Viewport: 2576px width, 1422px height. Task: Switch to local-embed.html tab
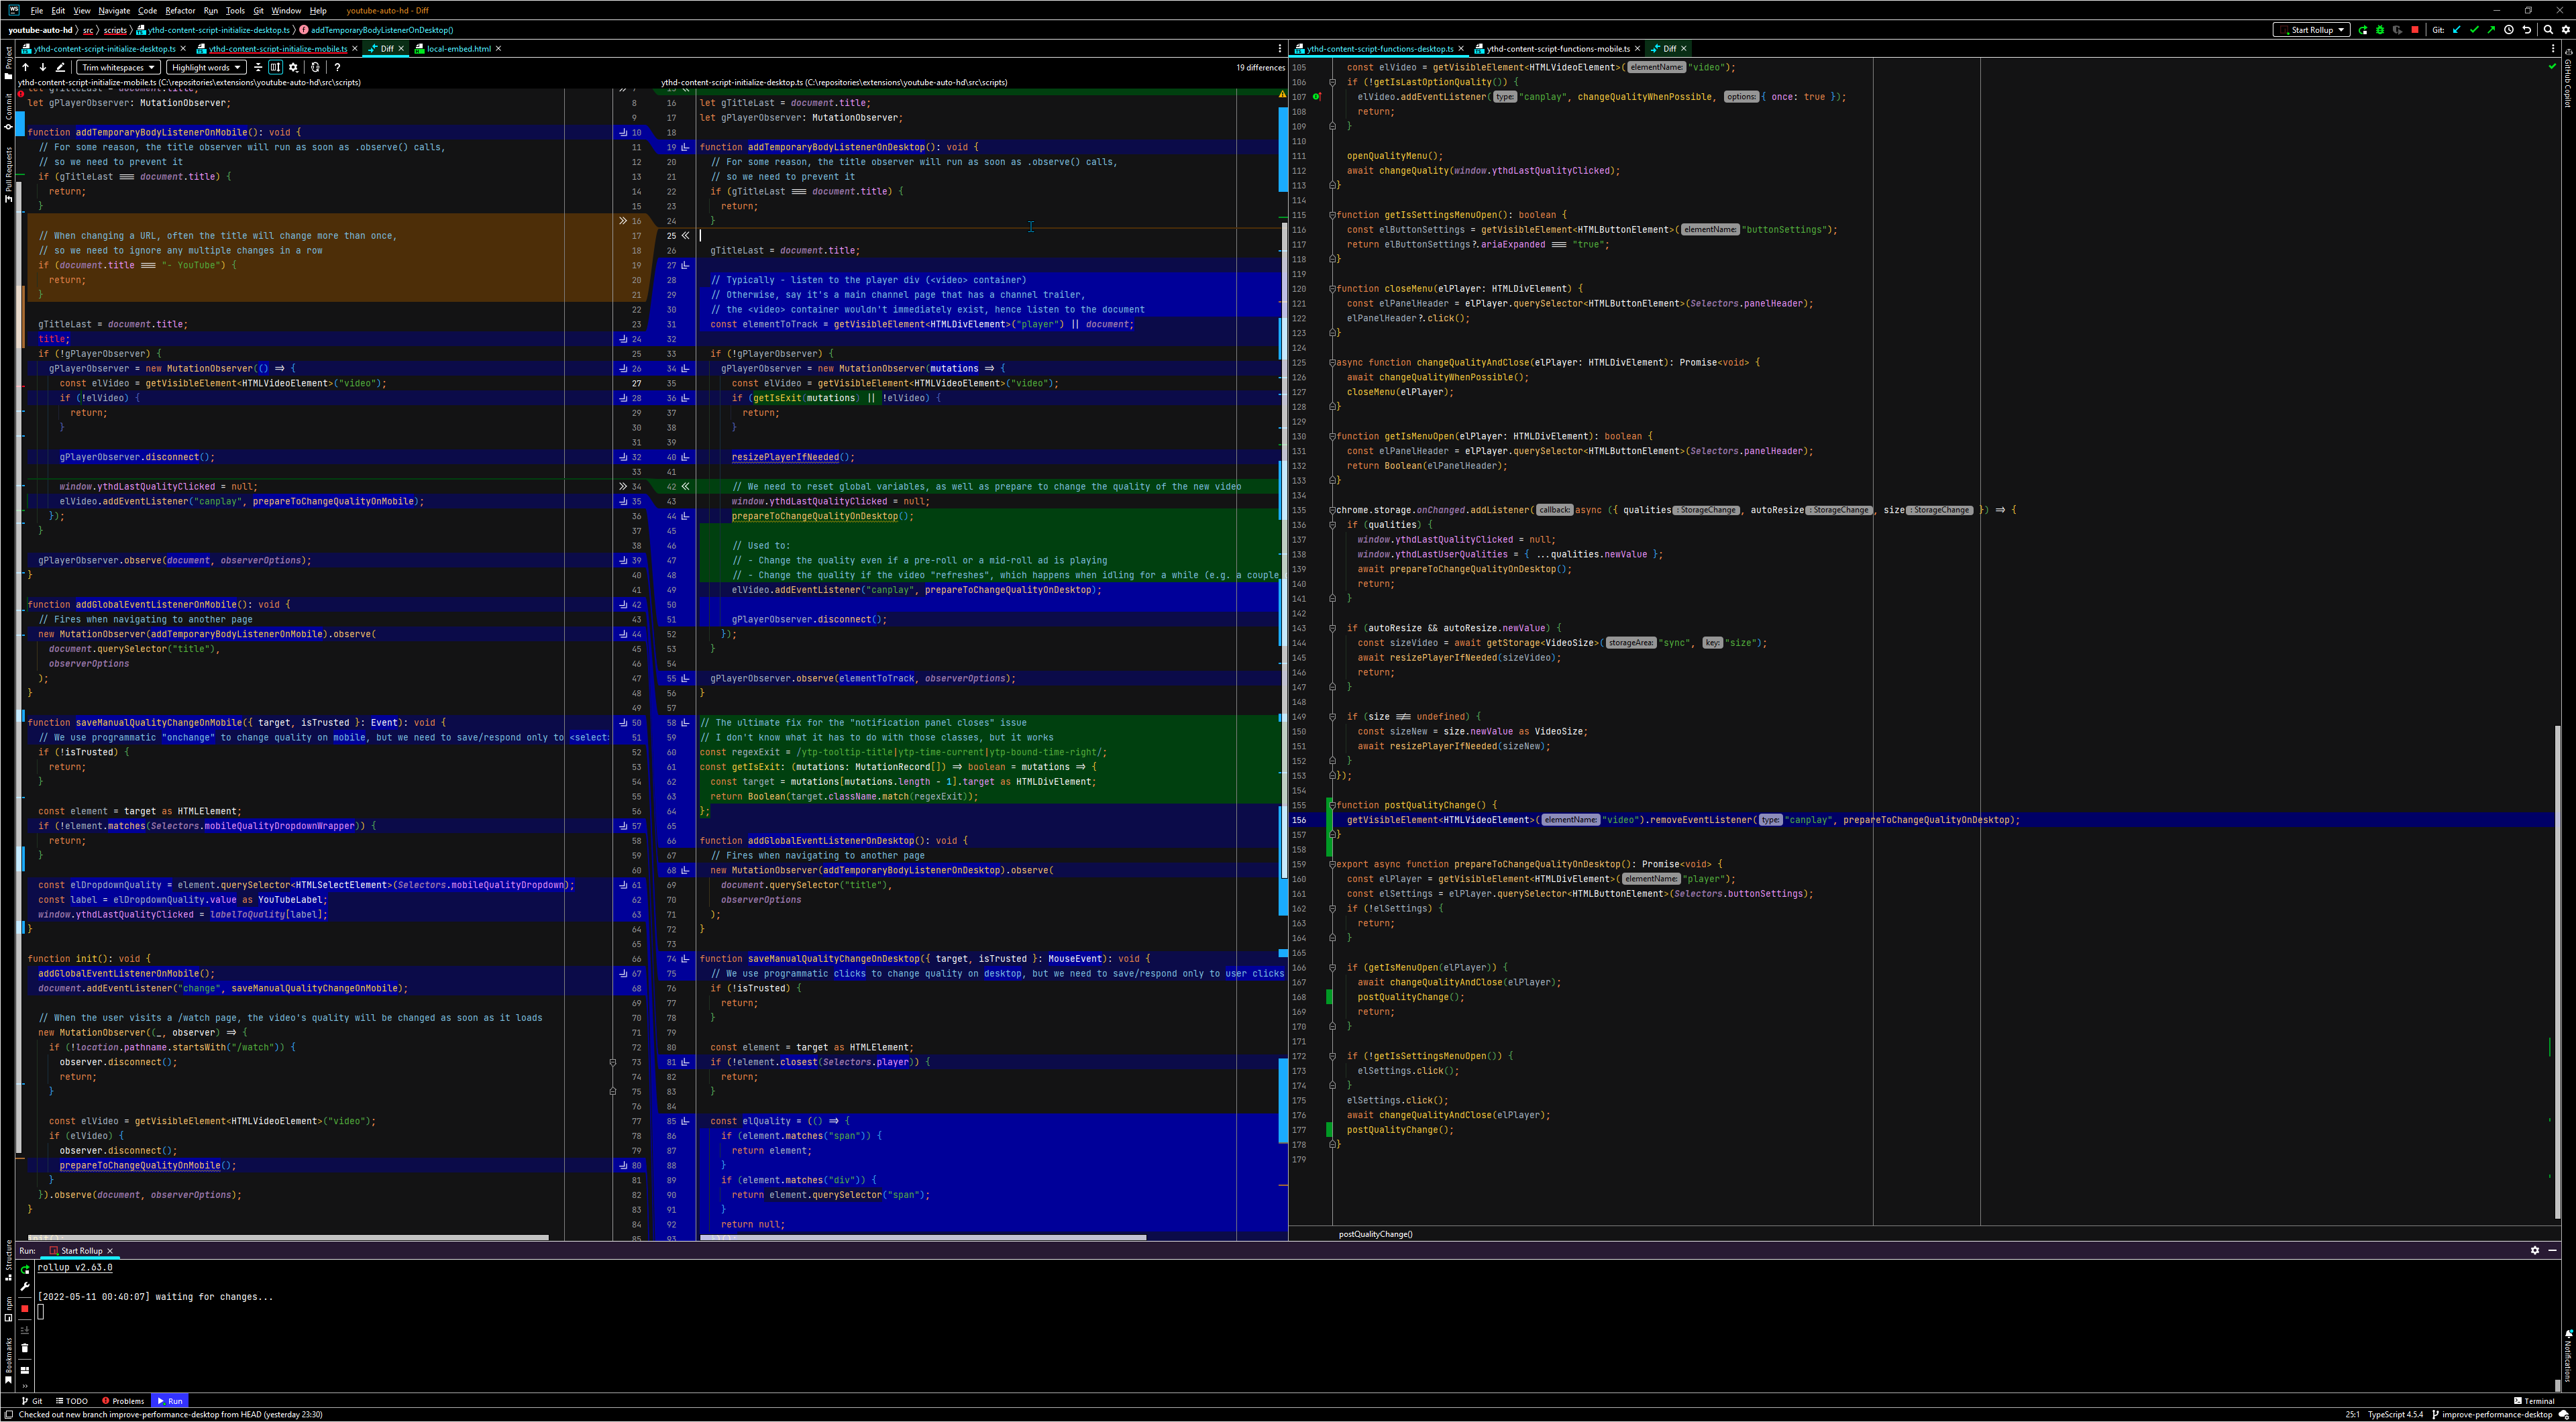(x=458, y=48)
